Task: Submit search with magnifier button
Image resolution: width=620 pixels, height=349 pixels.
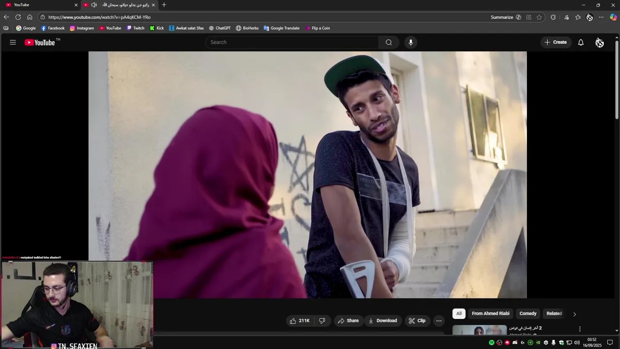Action: pos(388,42)
